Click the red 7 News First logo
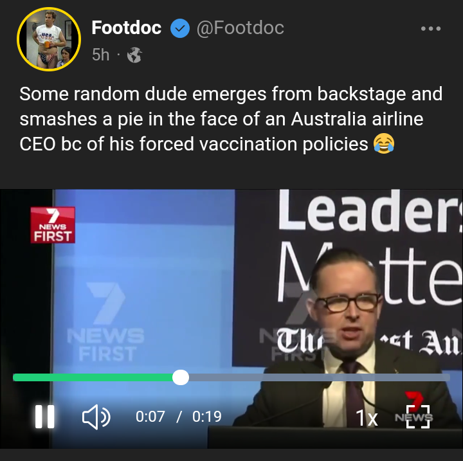 tap(53, 225)
